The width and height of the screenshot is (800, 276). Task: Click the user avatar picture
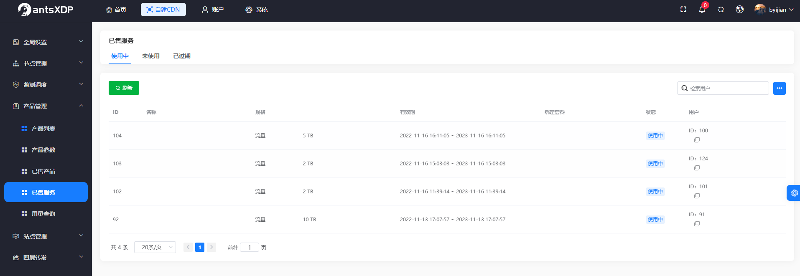click(x=760, y=10)
